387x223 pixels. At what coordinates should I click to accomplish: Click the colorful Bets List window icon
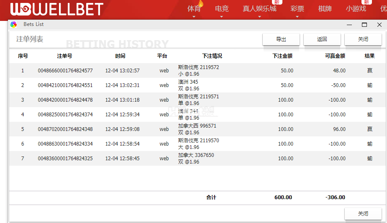pos(14,25)
